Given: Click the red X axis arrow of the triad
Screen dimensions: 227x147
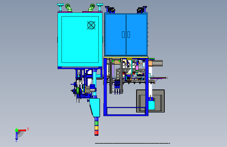Looking at the screenshot, I should 22,130.
